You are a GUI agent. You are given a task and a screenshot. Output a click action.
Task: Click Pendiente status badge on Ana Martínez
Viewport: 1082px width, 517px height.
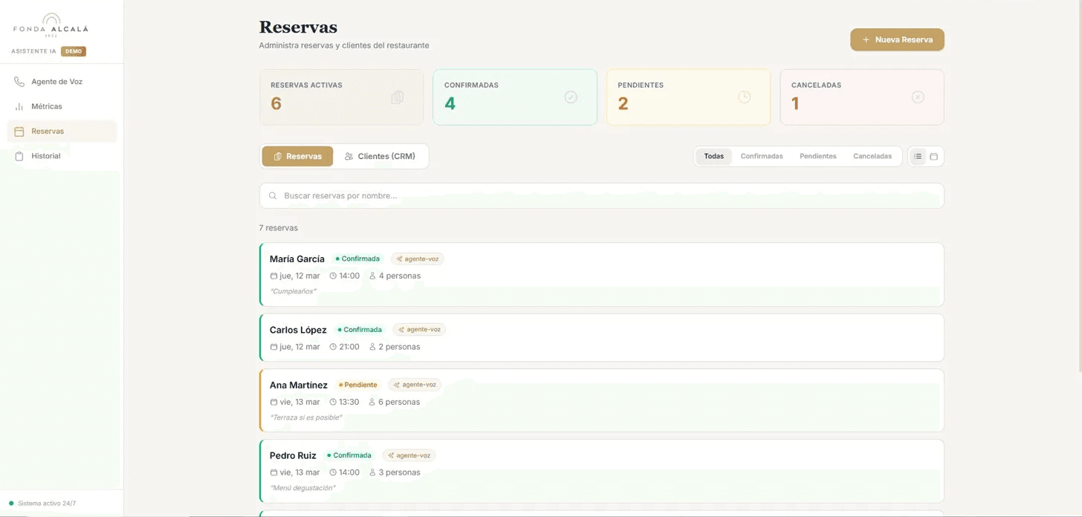click(358, 385)
